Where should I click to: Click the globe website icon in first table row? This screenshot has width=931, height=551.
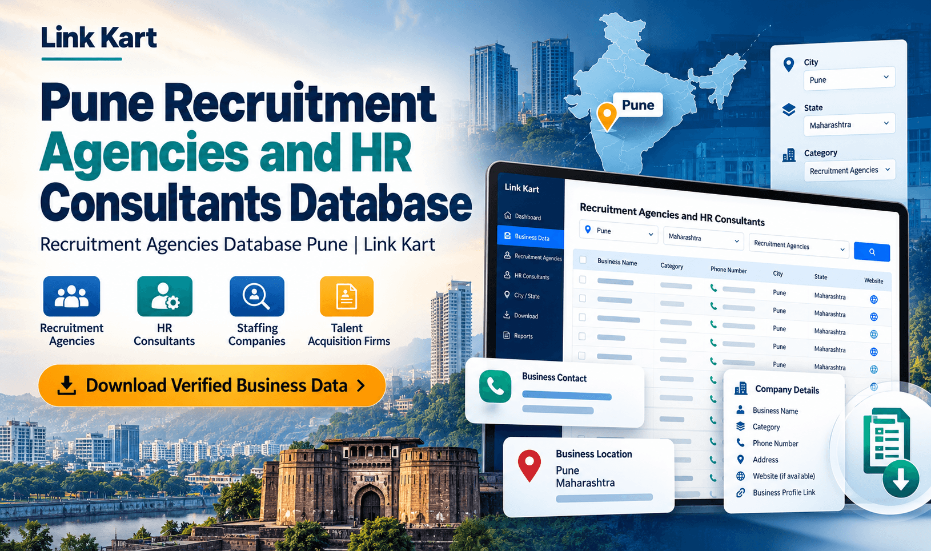coord(874,299)
